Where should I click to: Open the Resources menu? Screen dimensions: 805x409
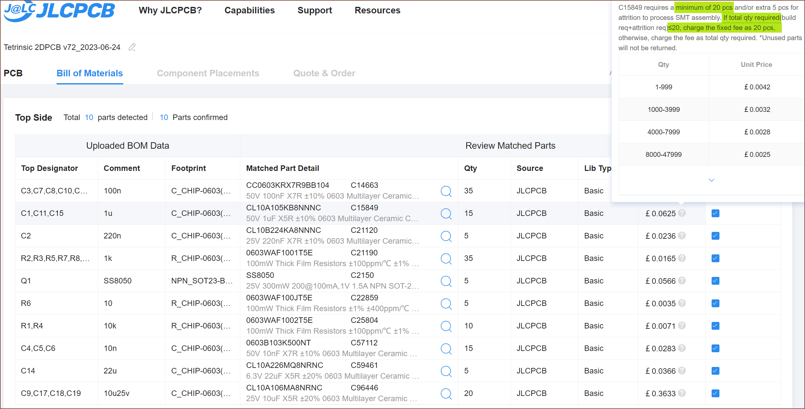pos(377,10)
